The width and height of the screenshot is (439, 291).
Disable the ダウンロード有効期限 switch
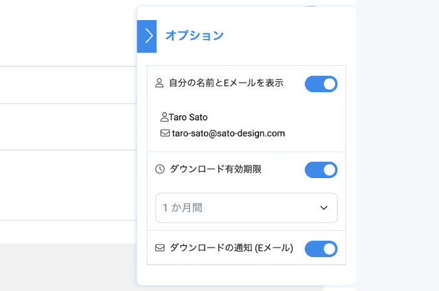(x=321, y=170)
